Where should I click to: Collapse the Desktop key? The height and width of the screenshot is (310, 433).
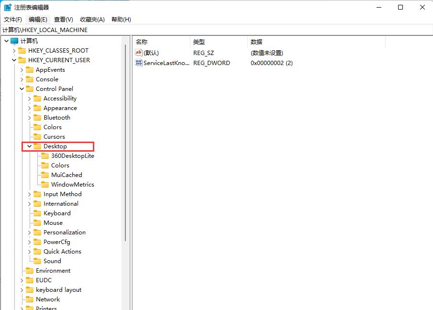pos(30,146)
